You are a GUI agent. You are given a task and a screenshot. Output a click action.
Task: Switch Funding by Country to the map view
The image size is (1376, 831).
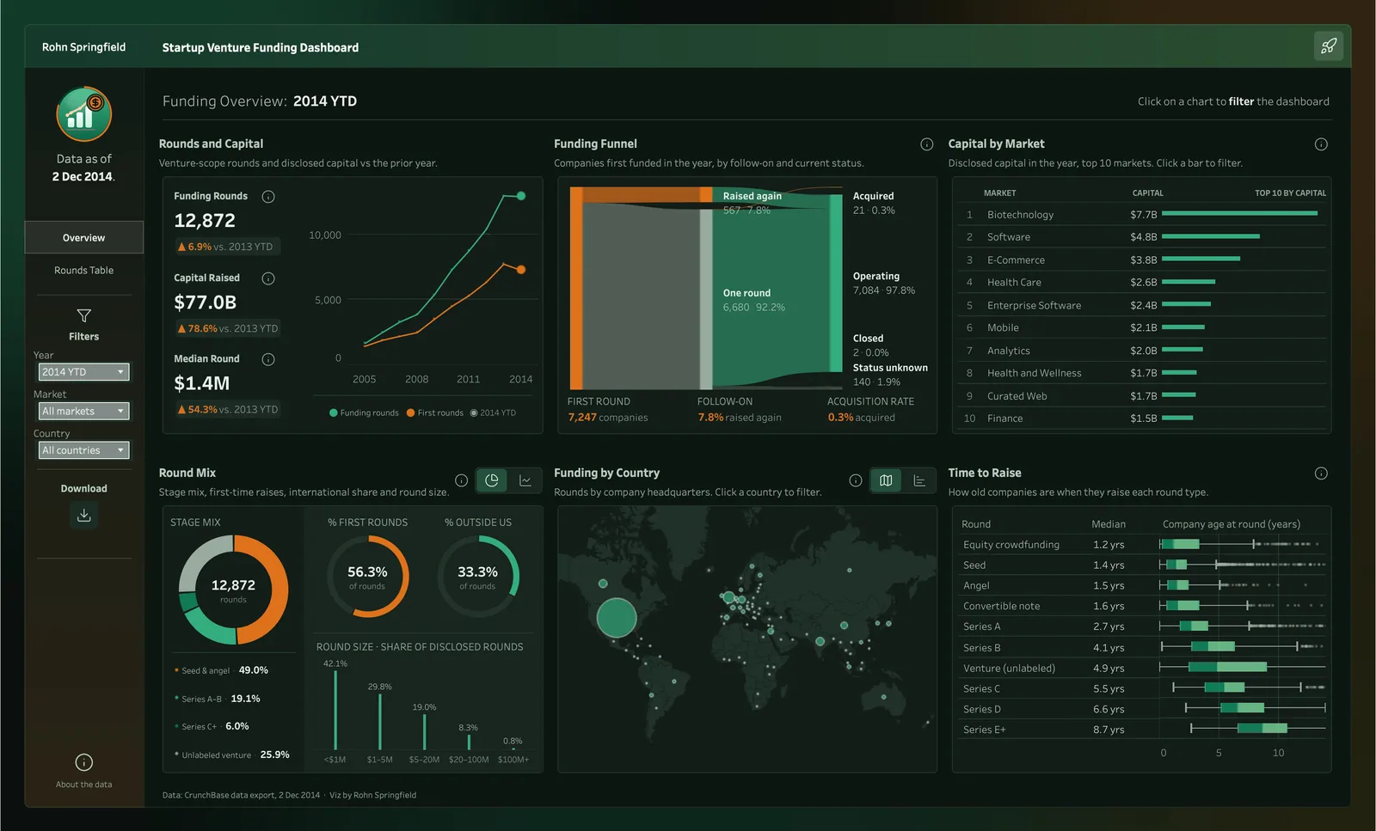(886, 480)
